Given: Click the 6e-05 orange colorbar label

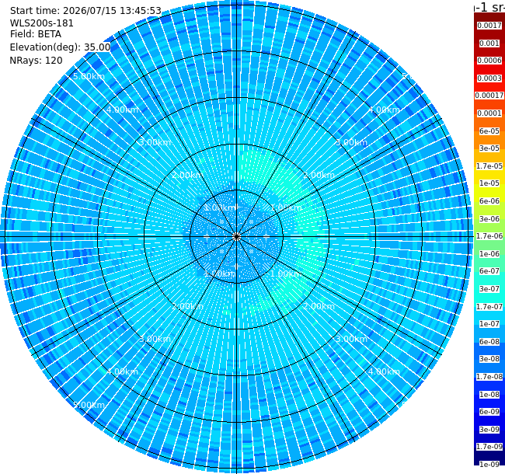Looking at the screenshot, I should (x=489, y=131).
